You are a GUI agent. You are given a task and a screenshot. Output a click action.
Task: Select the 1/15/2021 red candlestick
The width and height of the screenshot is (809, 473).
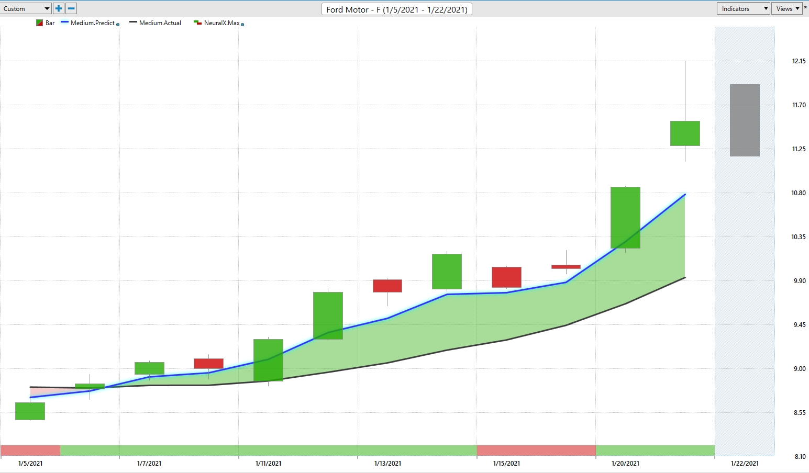click(506, 277)
